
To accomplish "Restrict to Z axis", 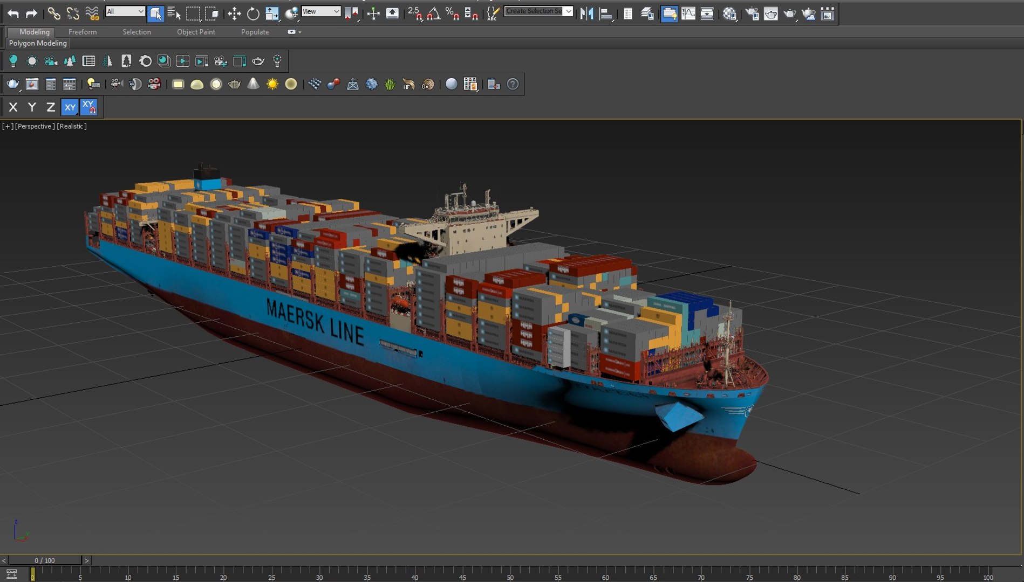I will click(x=51, y=107).
